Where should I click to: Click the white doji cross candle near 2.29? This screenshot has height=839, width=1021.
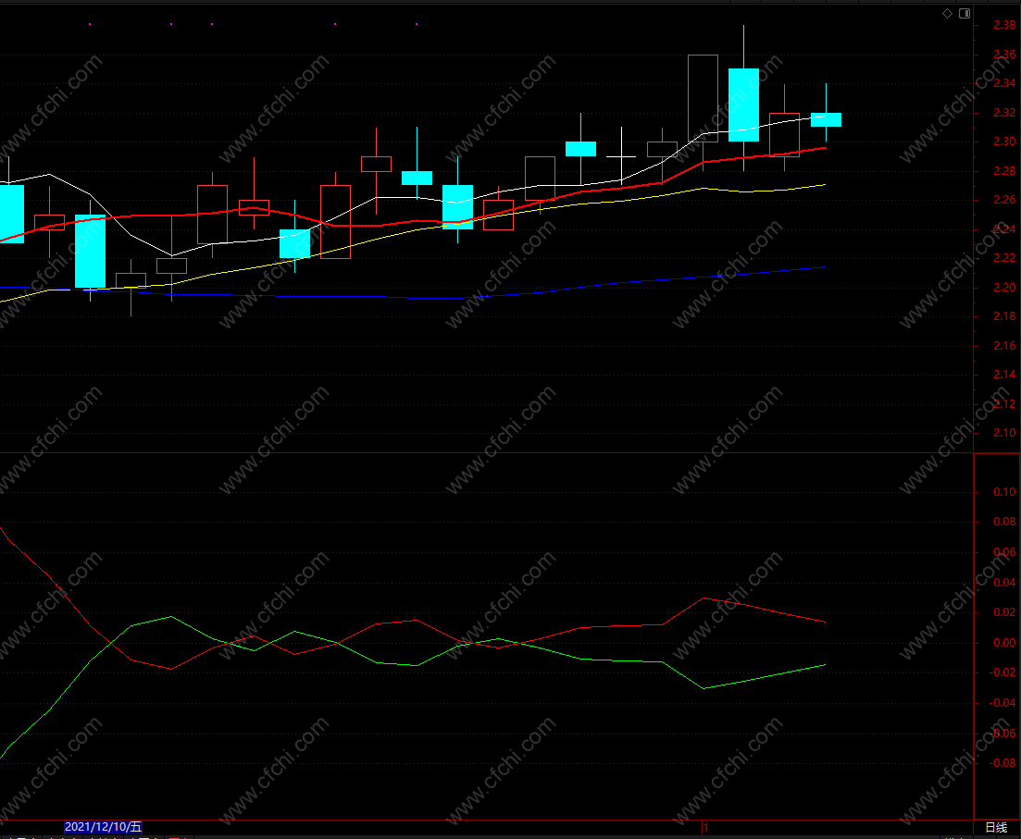(621, 157)
